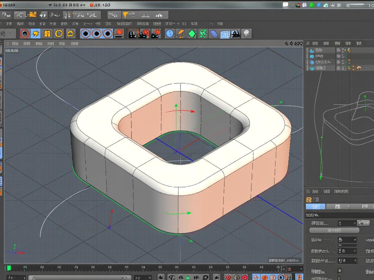
Task: Select the highlighted blue tab in attributes panel
Action: click(x=315, y=206)
